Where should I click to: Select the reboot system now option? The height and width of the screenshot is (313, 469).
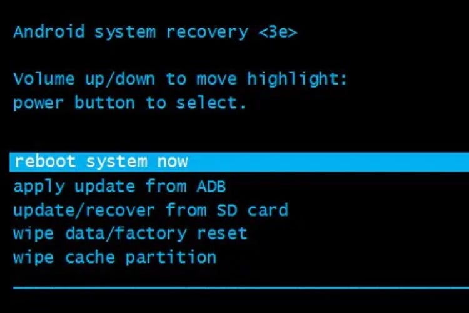pyautogui.click(x=240, y=162)
